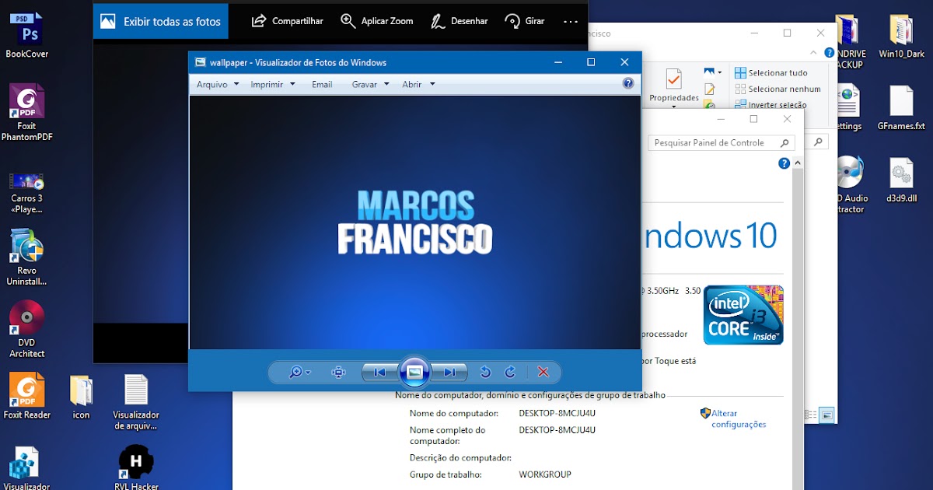Image resolution: width=933 pixels, height=490 pixels.
Task: Click Girar in the Photos app
Action: point(524,21)
